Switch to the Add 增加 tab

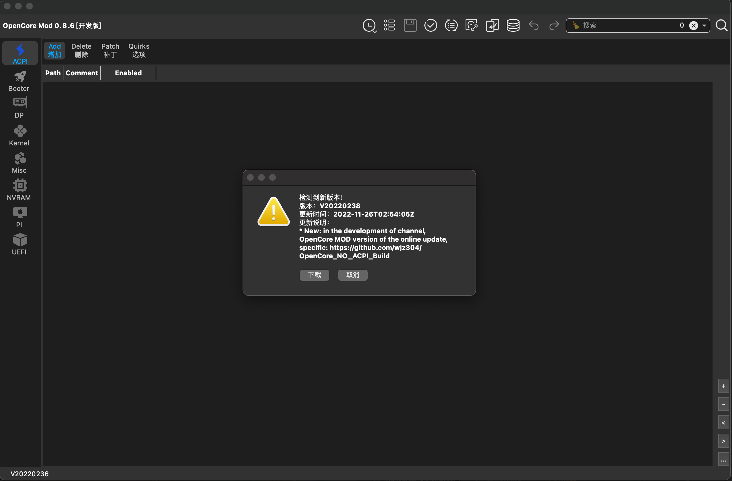(55, 50)
